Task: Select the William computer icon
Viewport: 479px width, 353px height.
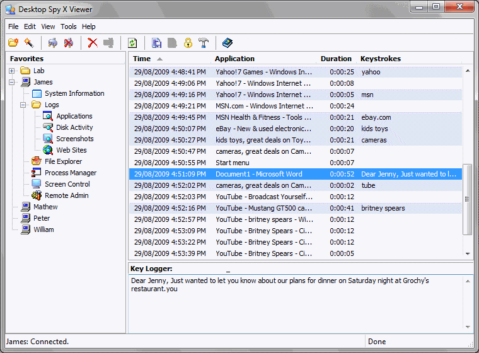Action: [25, 229]
